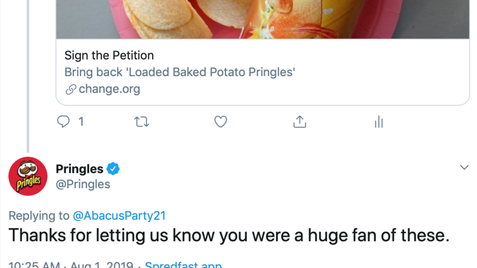The width and height of the screenshot is (477, 268).
Task: Click the chain link icon beside change.org
Action: [x=70, y=90]
